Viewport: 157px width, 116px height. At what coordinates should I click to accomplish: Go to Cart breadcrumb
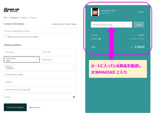click(x=5, y=18)
